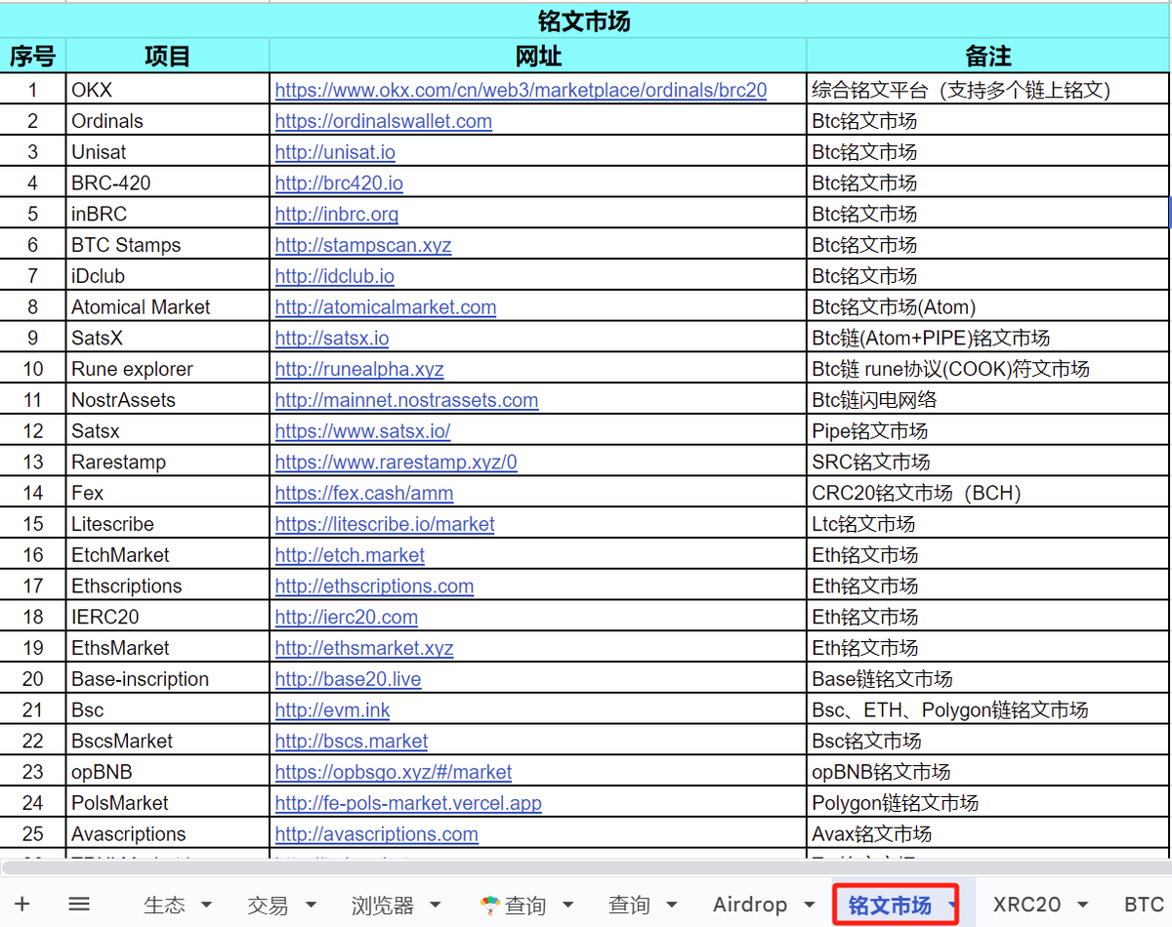Image resolution: width=1172 pixels, height=927 pixels.
Task: Expand the Airdrop tab dropdown arrow
Action: pyautogui.click(x=809, y=906)
